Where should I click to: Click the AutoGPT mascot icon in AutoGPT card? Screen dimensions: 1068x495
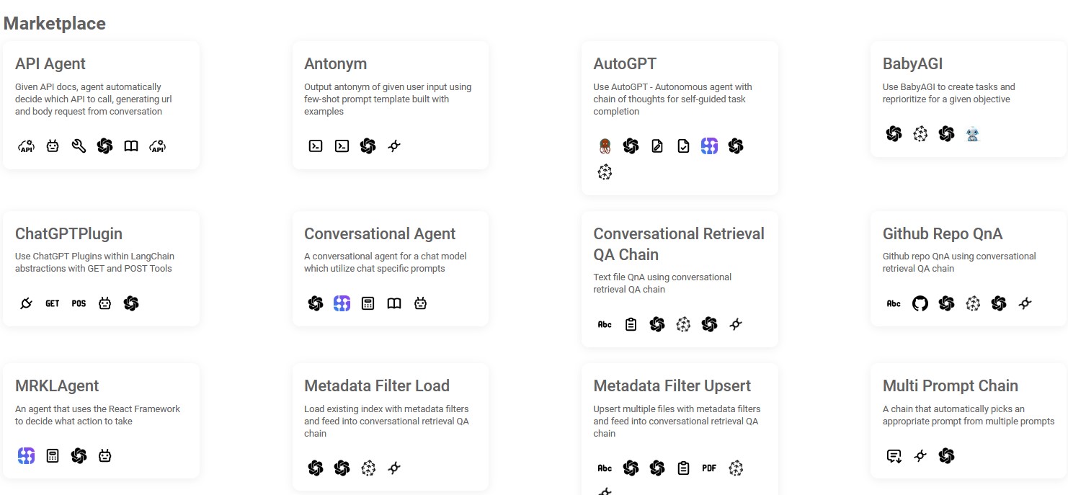coord(605,146)
